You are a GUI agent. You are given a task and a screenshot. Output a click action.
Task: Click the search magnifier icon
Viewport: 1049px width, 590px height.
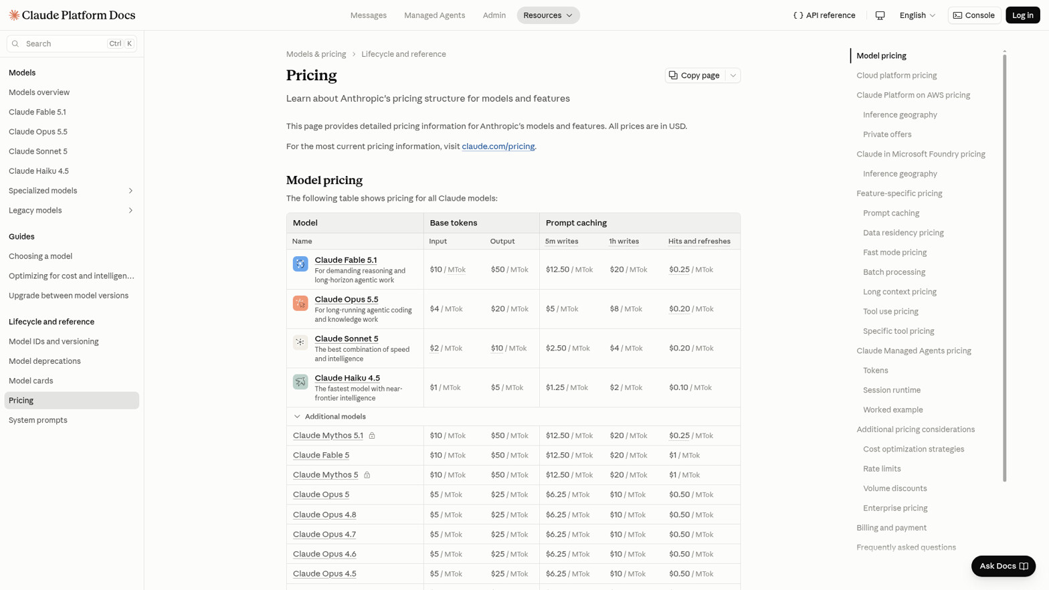[x=15, y=43]
